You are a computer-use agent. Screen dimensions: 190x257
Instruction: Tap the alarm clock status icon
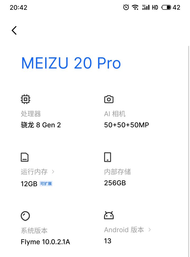click(x=126, y=7)
